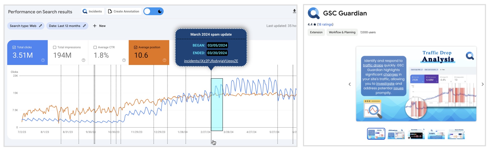Add a New filter

(x=99, y=26)
